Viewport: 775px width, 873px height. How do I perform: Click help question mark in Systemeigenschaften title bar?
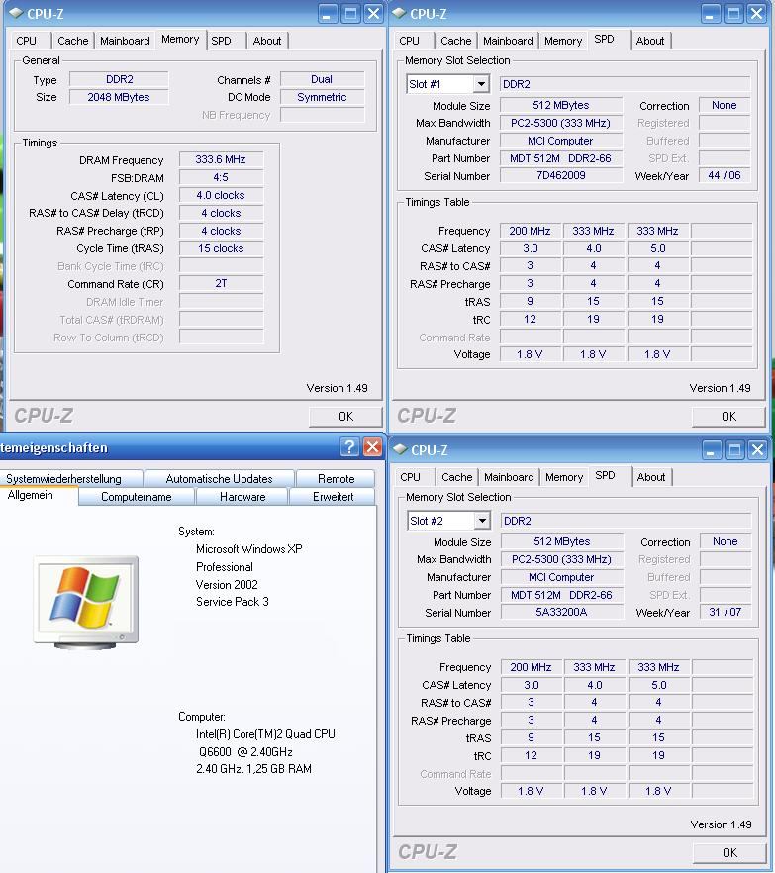point(349,447)
